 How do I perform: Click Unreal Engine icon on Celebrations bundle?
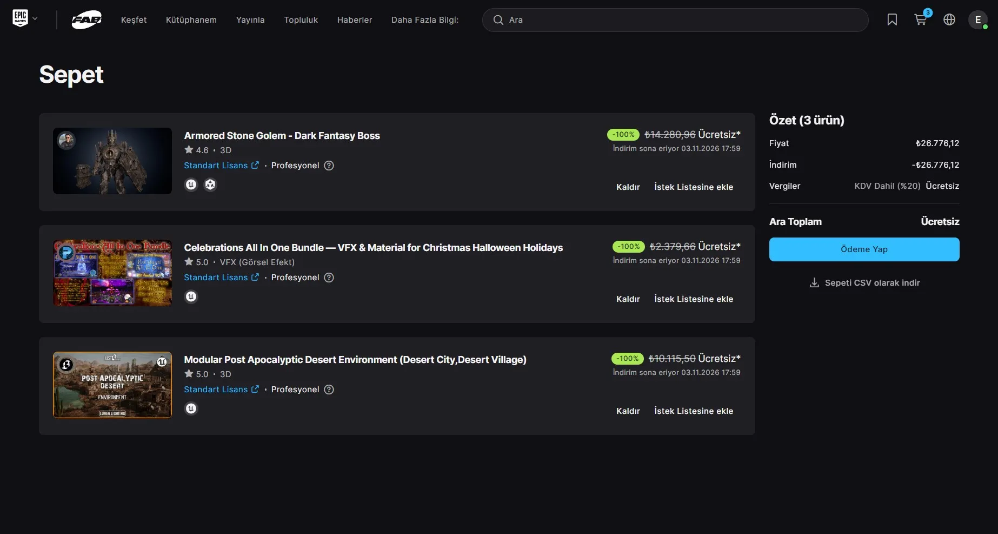point(191,296)
